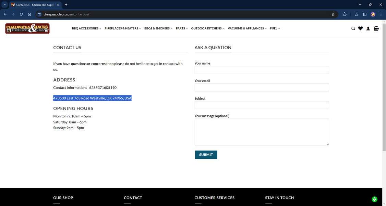Expand the BBQ Accessories menu

[x=86, y=28]
